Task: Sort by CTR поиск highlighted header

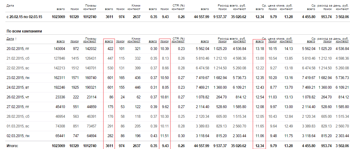Action: point(165,41)
